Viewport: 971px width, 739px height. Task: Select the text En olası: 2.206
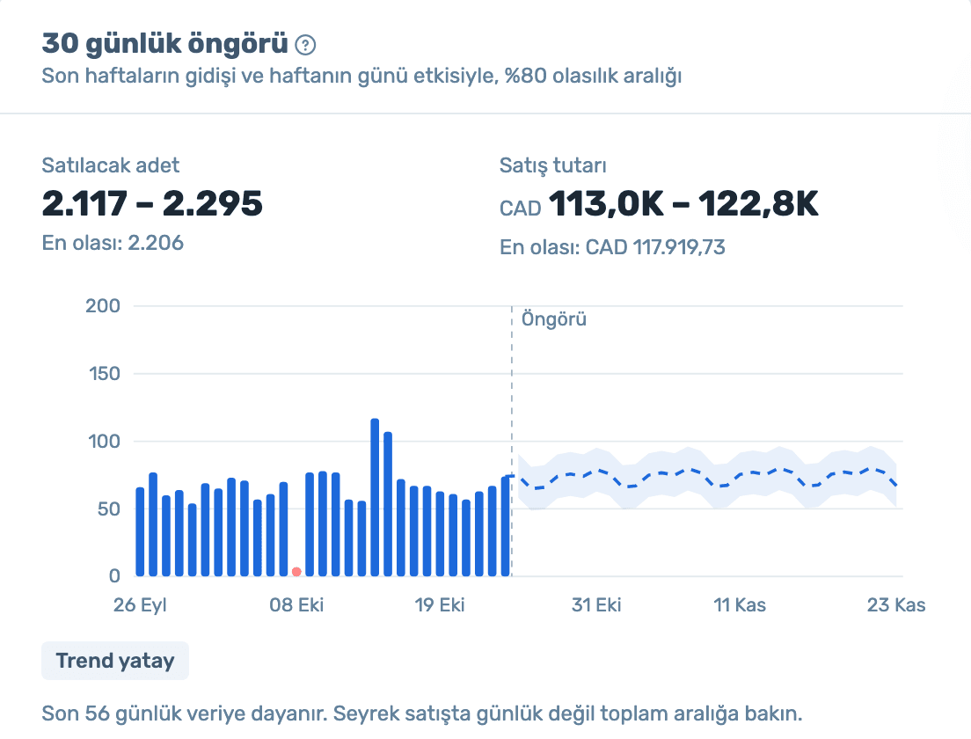(113, 243)
